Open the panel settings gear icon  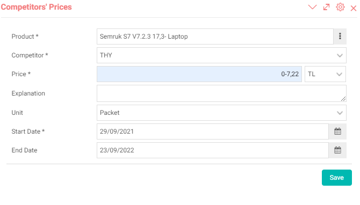[340, 7]
